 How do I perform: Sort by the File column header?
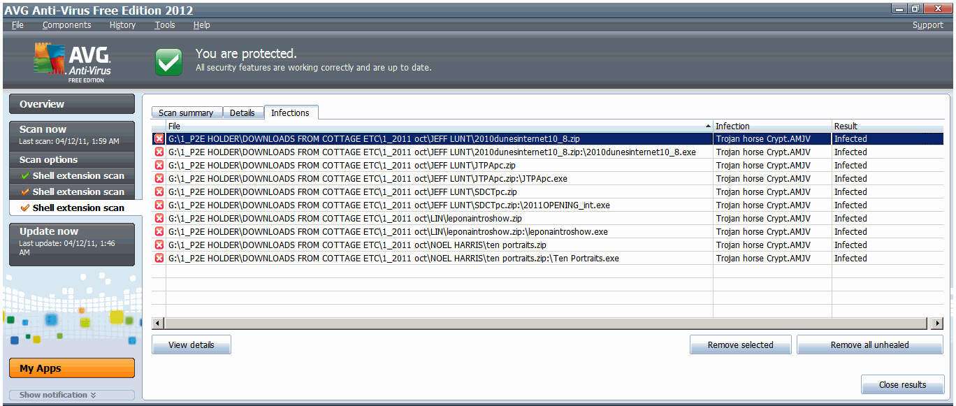tap(440, 126)
